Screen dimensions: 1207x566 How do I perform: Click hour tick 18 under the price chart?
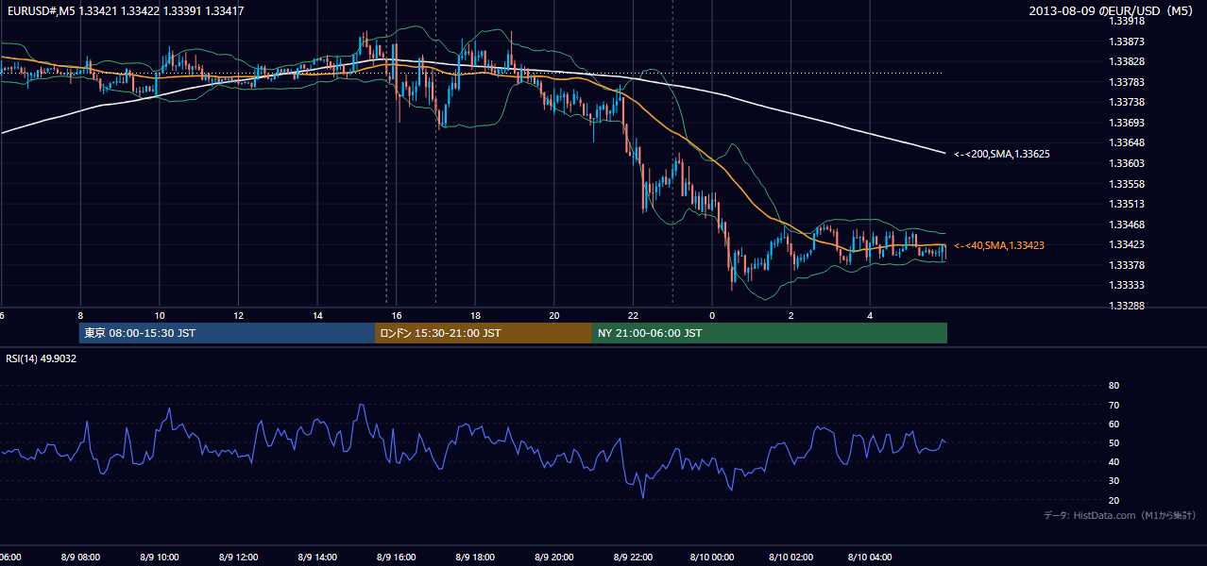coord(475,315)
